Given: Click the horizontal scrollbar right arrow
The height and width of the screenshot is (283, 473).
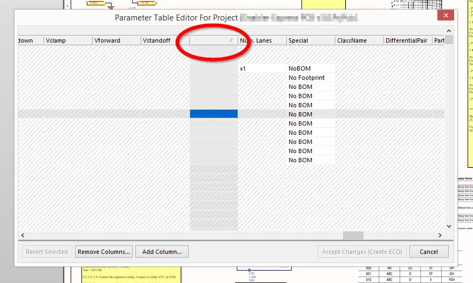Looking at the screenshot, I should pos(440,236).
